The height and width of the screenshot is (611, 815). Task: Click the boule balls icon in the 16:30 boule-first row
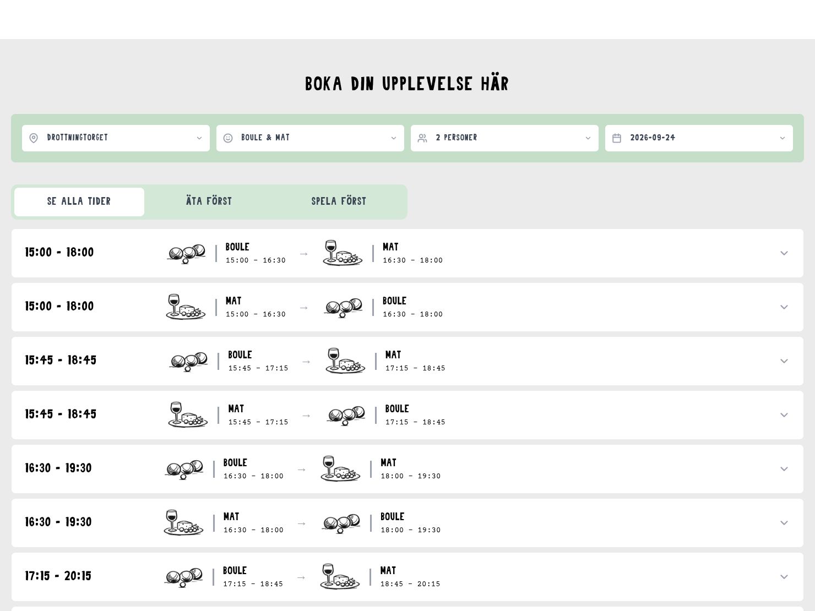[x=184, y=470]
